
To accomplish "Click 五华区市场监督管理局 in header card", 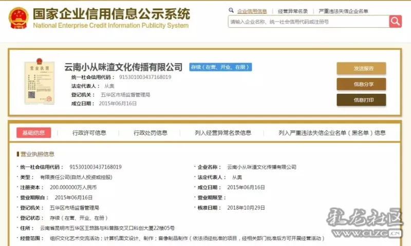I will click(125, 95).
